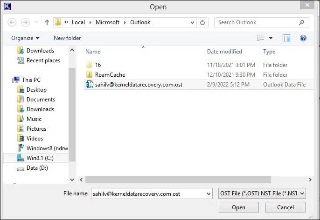Click the folder icon beside 16
The image size is (320, 220).
(x=89, y=65)
